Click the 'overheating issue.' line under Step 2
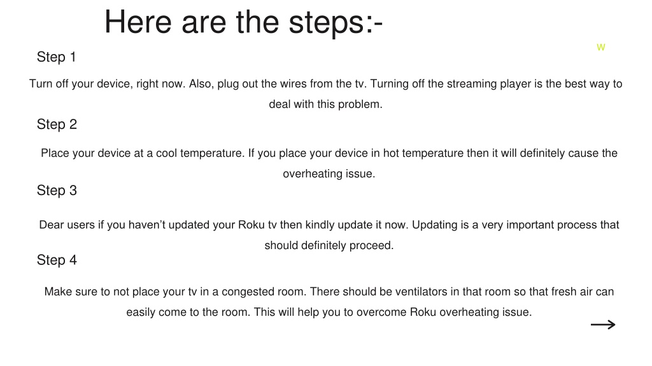 point(329,173)
